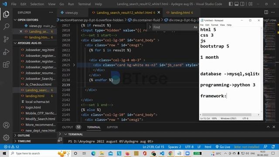Collapse the TERMINAL group chevron
Screen dimensions: 279x157
[65, 134]
